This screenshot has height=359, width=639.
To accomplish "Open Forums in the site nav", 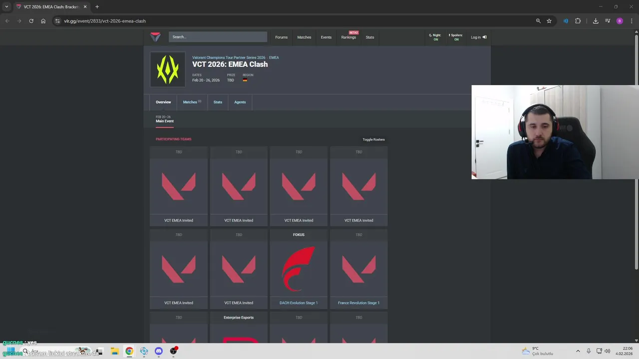I will 281,37.
